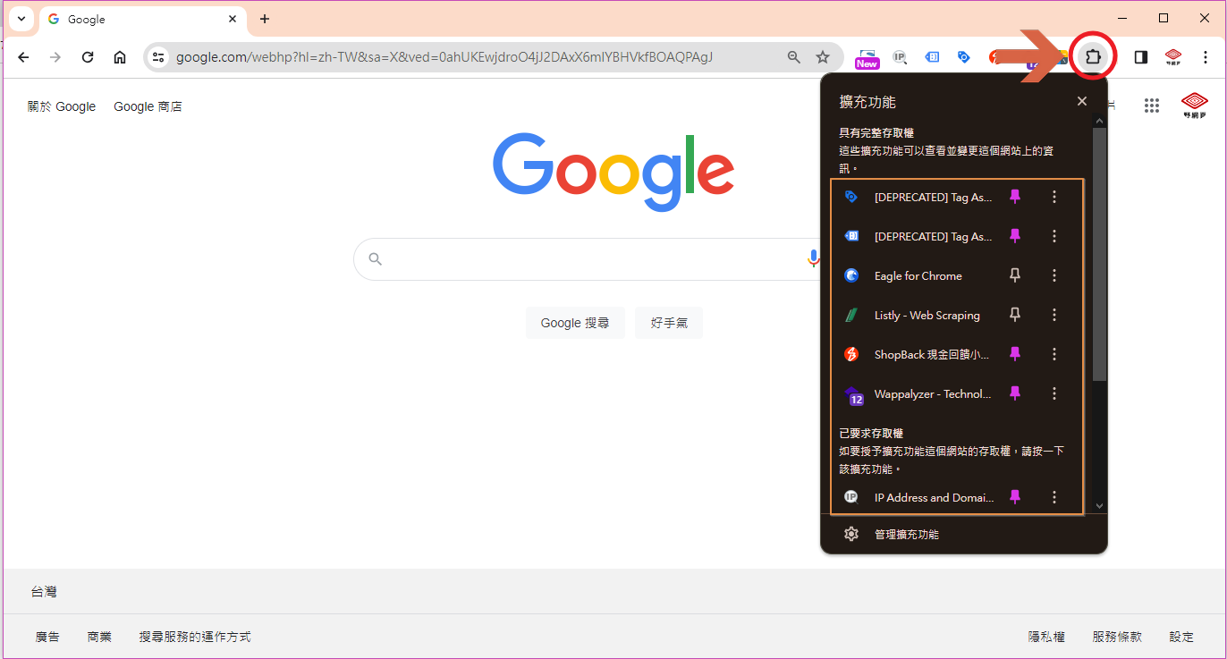The width and height of the screenshot is (1227, 659).
Task: Open the Google apps grid
Action: [x=1152, y=106]
